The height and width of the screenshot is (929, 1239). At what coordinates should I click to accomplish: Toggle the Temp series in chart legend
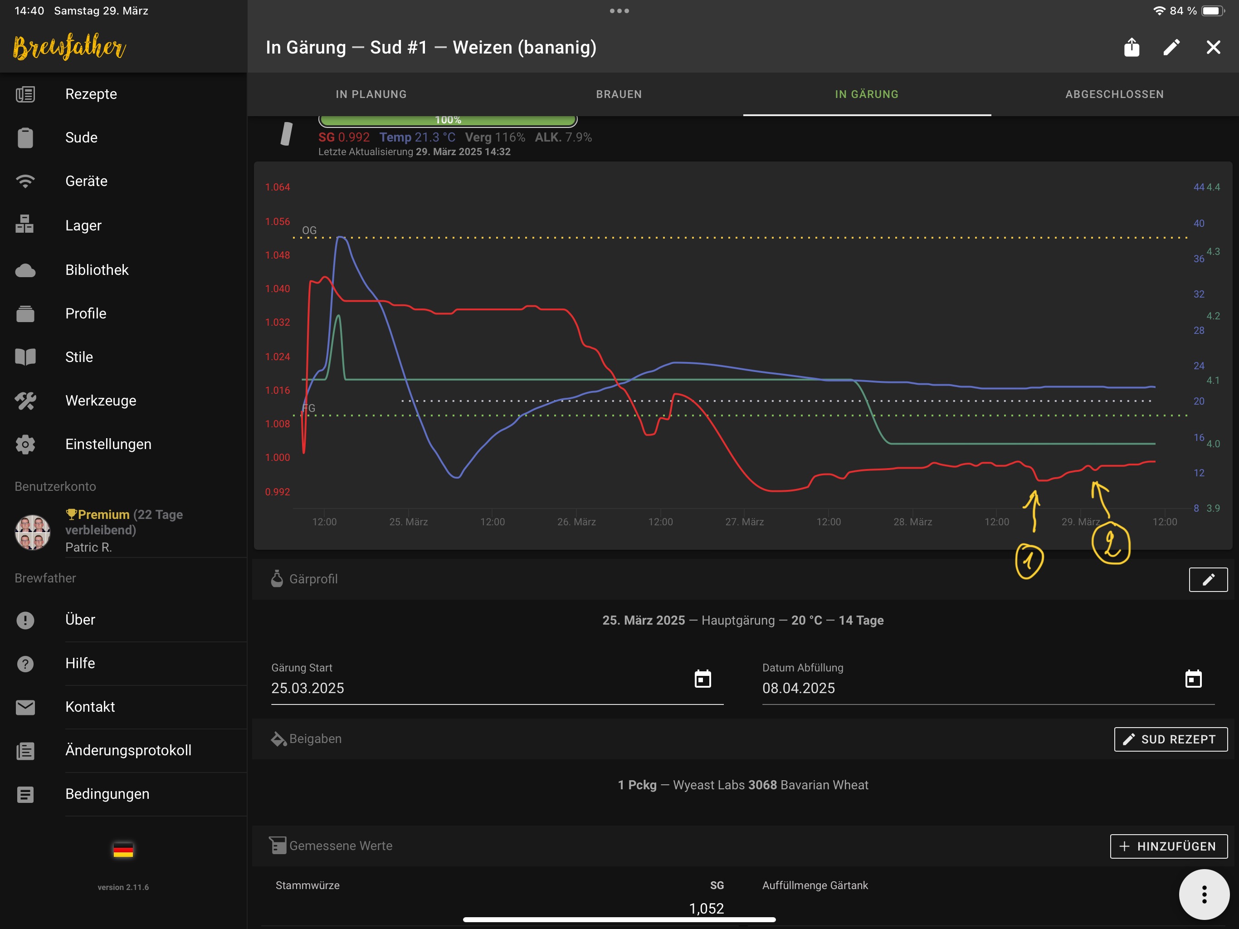417,137
